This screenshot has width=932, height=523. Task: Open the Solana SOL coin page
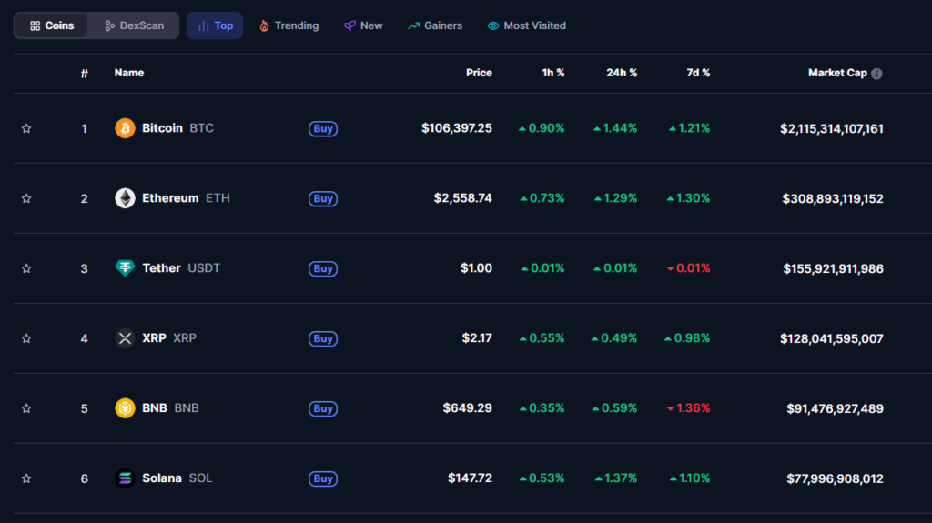(x=177, y=478)
